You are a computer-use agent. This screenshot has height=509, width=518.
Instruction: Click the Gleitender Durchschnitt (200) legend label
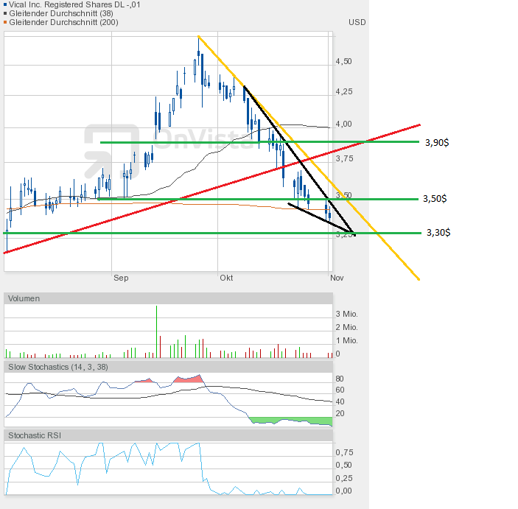[x=64, y=22]
